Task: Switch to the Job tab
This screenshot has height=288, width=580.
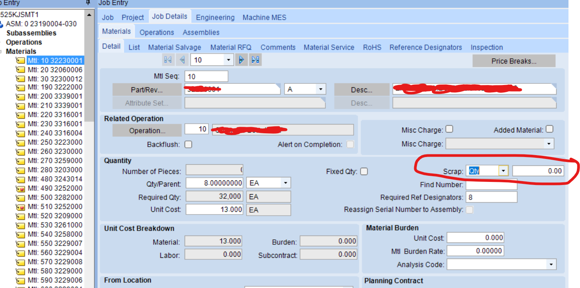Action: [x=108, y=17]
